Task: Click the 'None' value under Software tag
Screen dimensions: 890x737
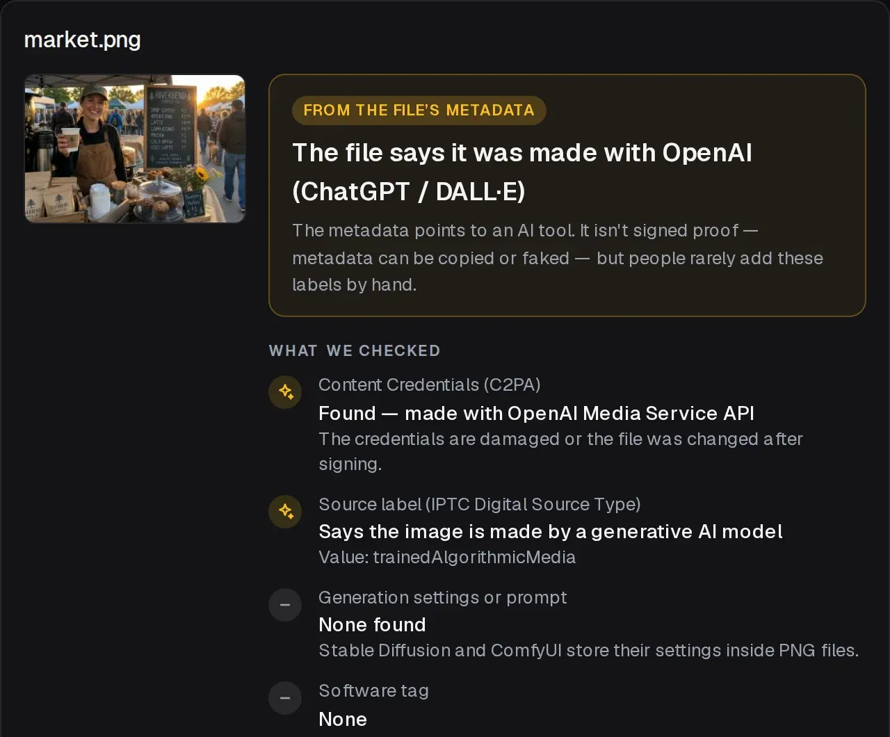Action: pyautogui.click(x=343, y=719)
